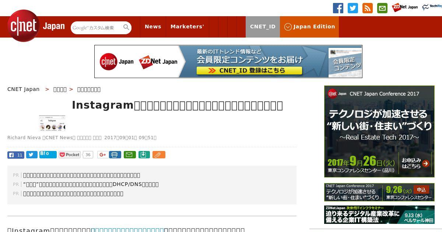Share the article on Google+

(x=102, y=155)
